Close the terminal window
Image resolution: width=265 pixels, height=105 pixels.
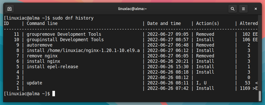click(256, 9)
